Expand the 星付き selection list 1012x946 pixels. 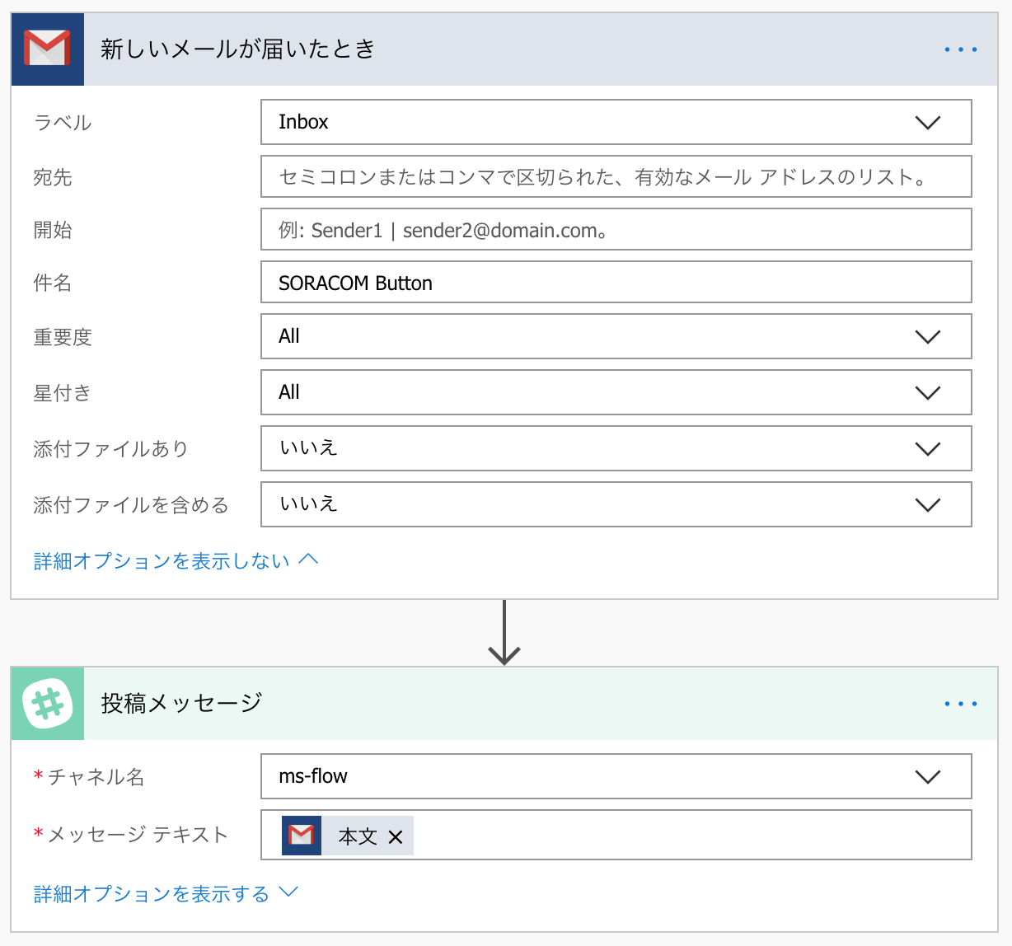pos(928,392)
